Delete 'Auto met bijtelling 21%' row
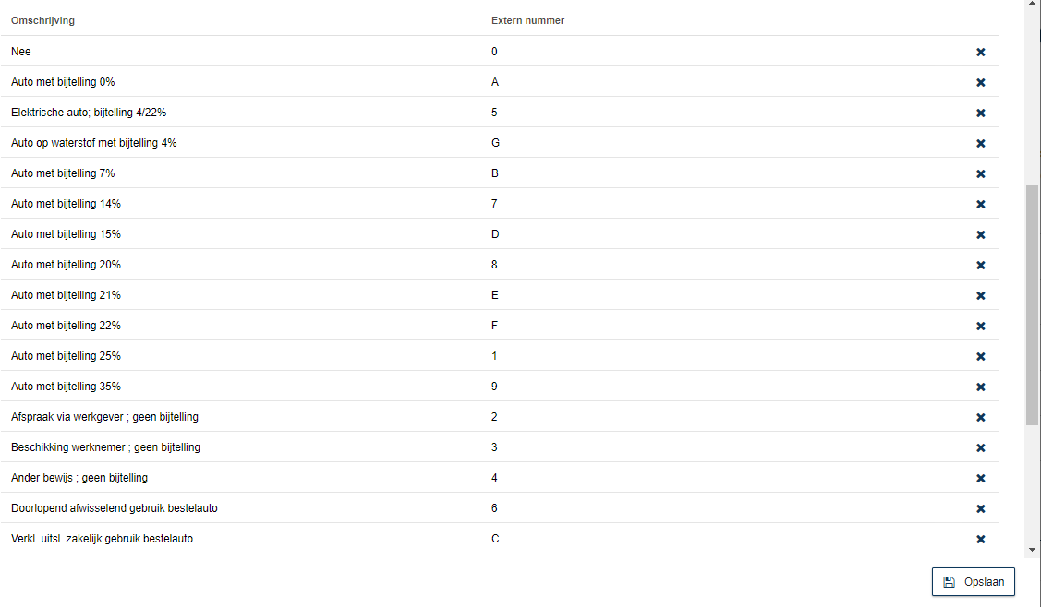This screenshot has width=1041, height=607. [981, 296]
